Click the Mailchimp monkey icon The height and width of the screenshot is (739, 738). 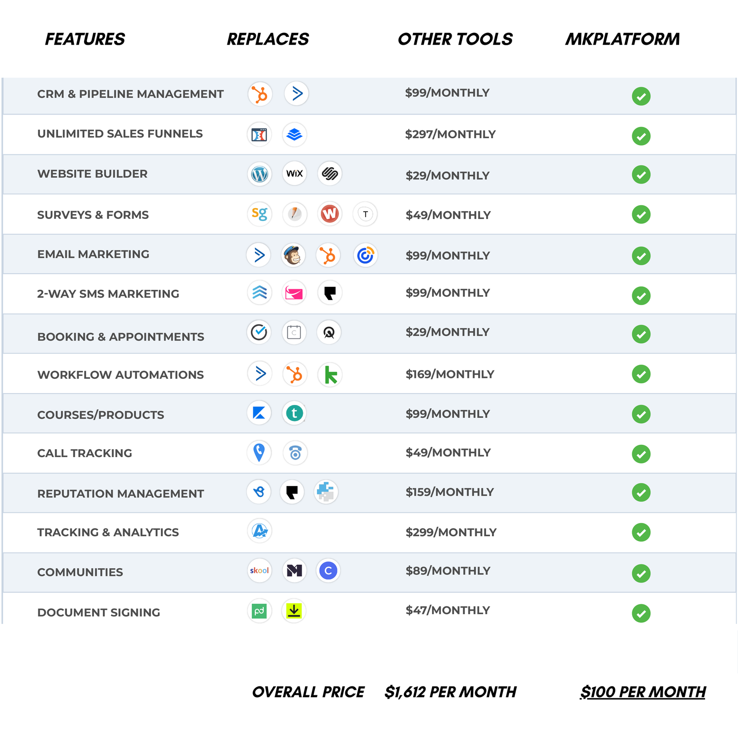tap(293, 255)
